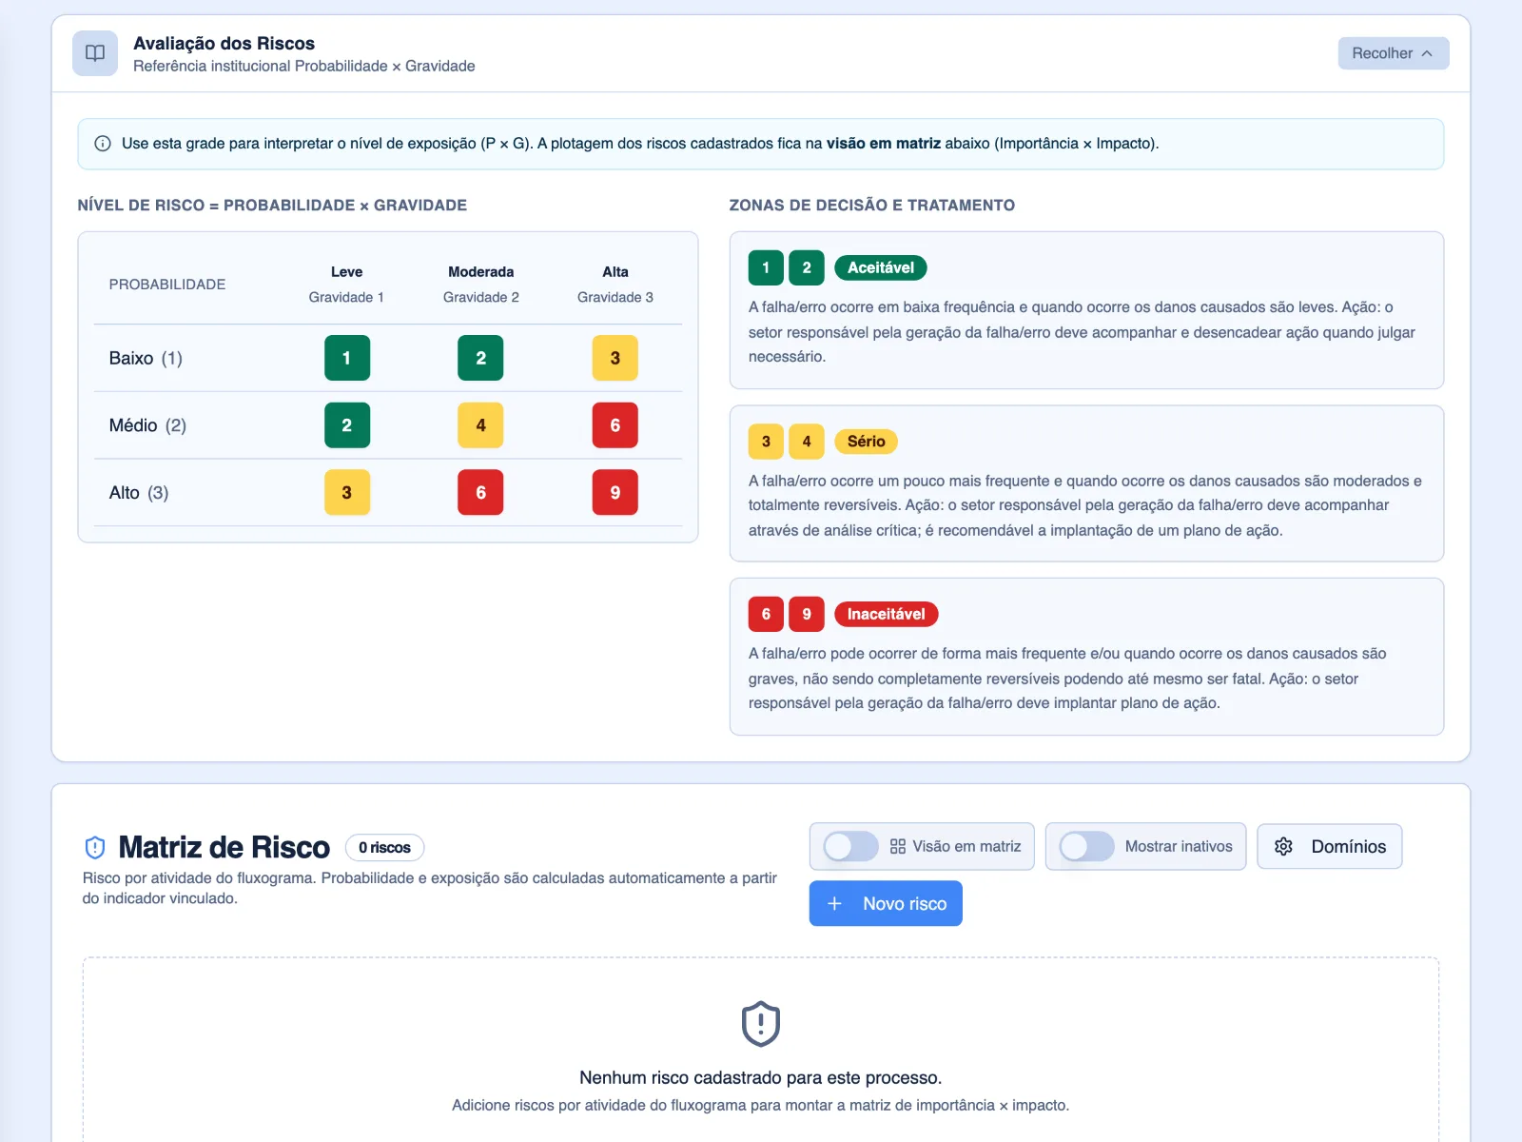Image resolution: width=1522 pixels, height=1142 pixels.
Task: Click the Avaliação dos Riscos title
Action: pos(224,43)
